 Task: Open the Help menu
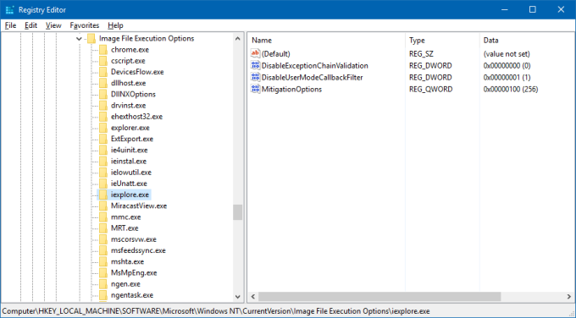(x=115, y=25)
